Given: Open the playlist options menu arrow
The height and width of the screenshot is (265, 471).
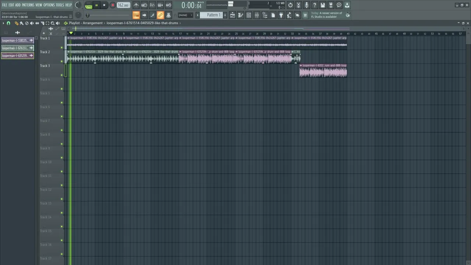Looking at the screenshot, I should (x=3, y=23).
